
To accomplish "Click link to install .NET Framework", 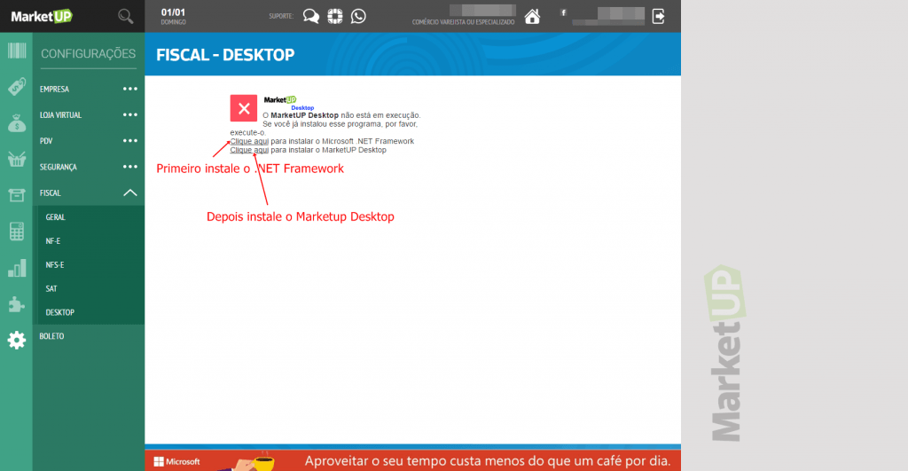I will (x=249, y=141).
